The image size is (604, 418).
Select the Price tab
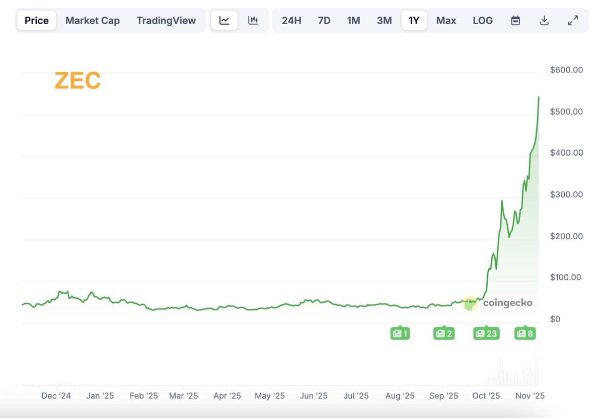[x=36, y=20]
